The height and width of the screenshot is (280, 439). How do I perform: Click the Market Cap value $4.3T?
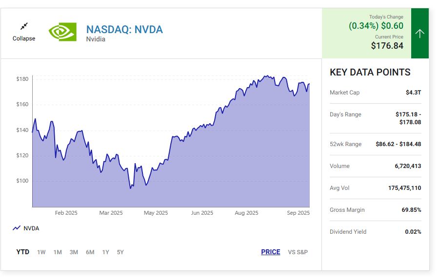[x=413, y=93]
